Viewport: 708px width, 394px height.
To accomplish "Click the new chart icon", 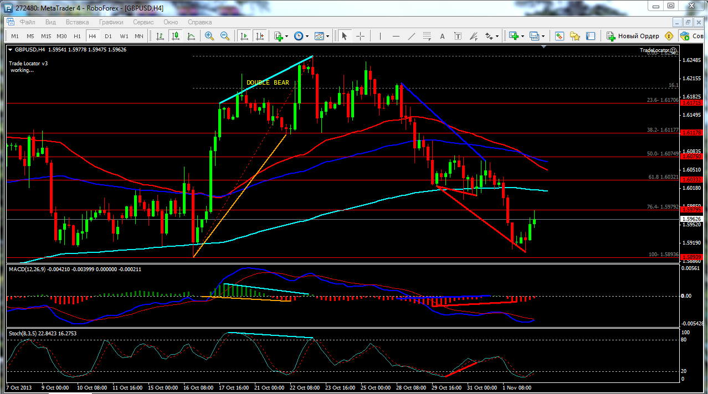I will point(514,36).
